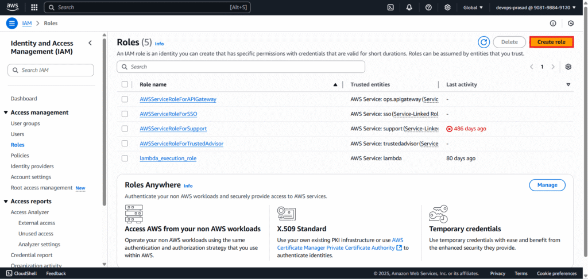This screenshot has height=279, width=588.
Task: Go to next page of roles
Action: point(553,67)
